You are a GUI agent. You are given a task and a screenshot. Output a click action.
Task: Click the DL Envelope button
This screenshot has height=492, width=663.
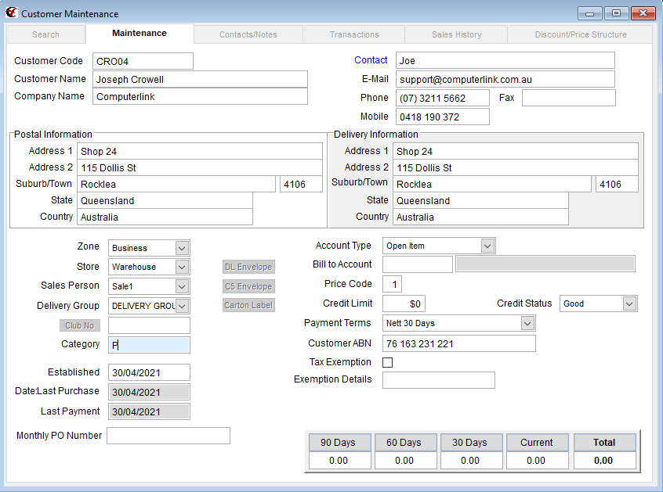[248, 267]
